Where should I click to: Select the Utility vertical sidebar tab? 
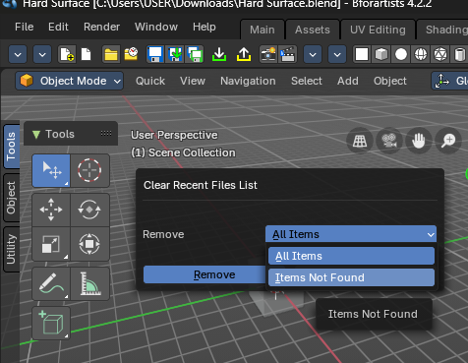coord(11,249)
